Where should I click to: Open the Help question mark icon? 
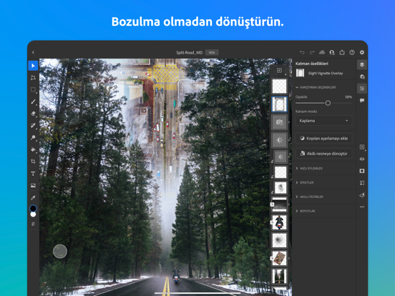point(352,52)
